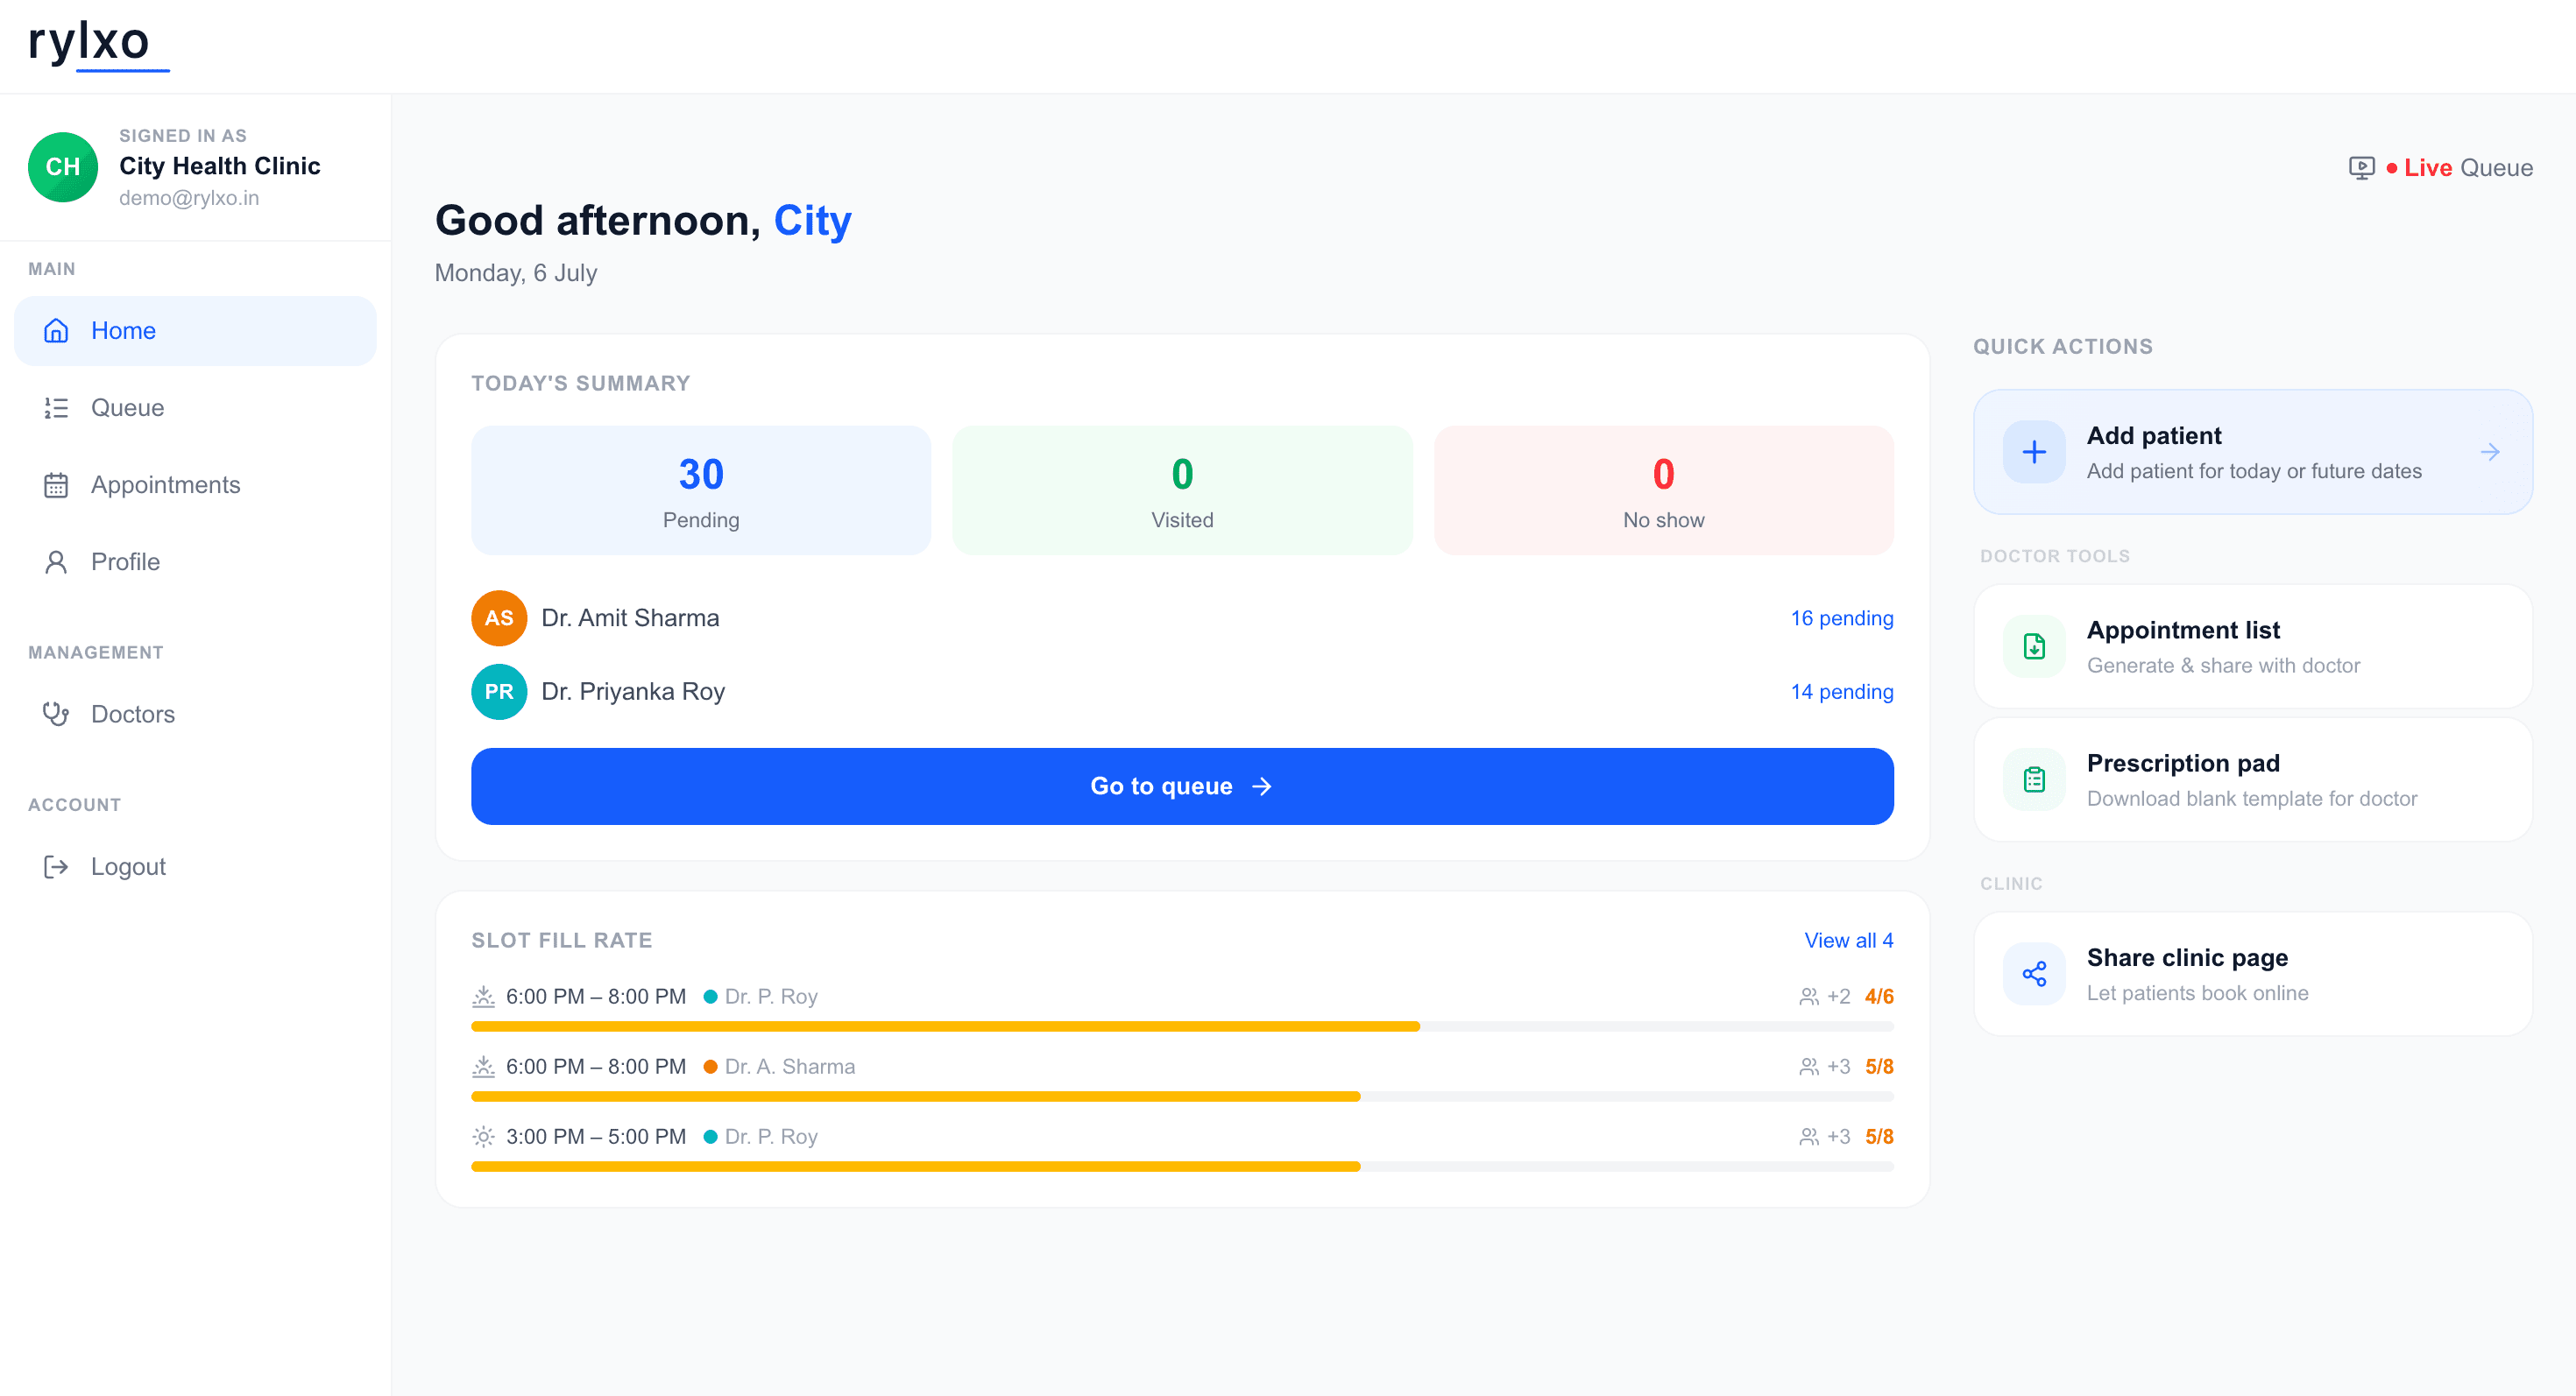Click Dr. Amit Sharma name
Viewport: 2576px width, 1396px height.
tap(630, 617)
